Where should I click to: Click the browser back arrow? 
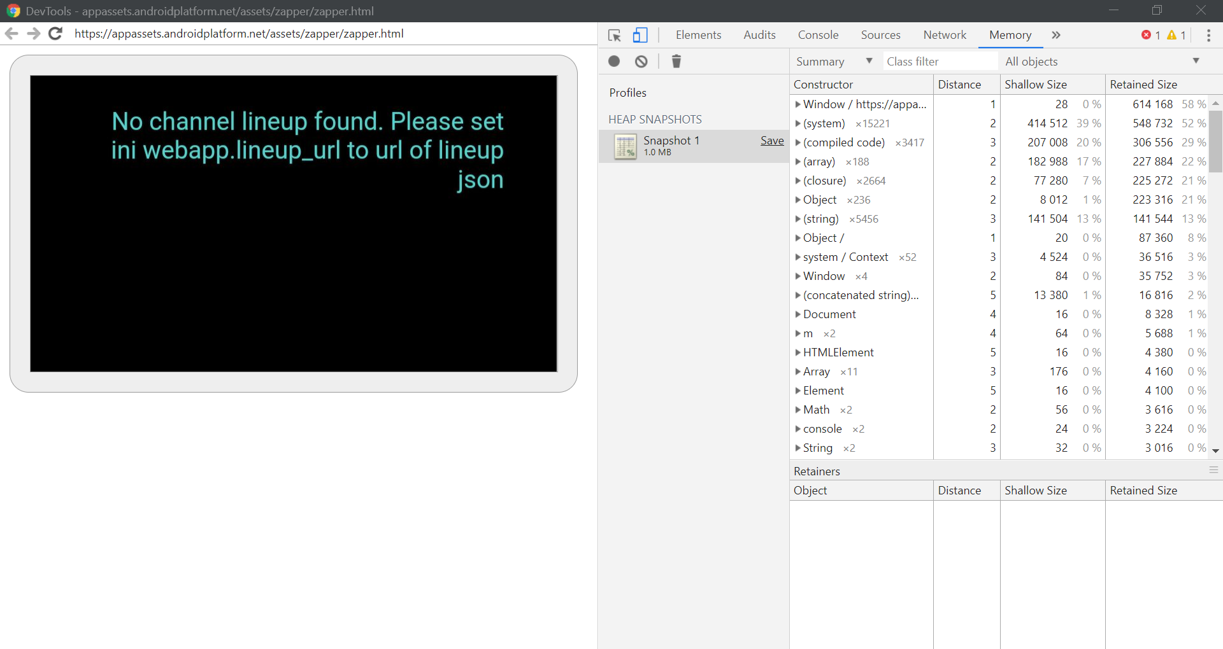coord(11,34)
